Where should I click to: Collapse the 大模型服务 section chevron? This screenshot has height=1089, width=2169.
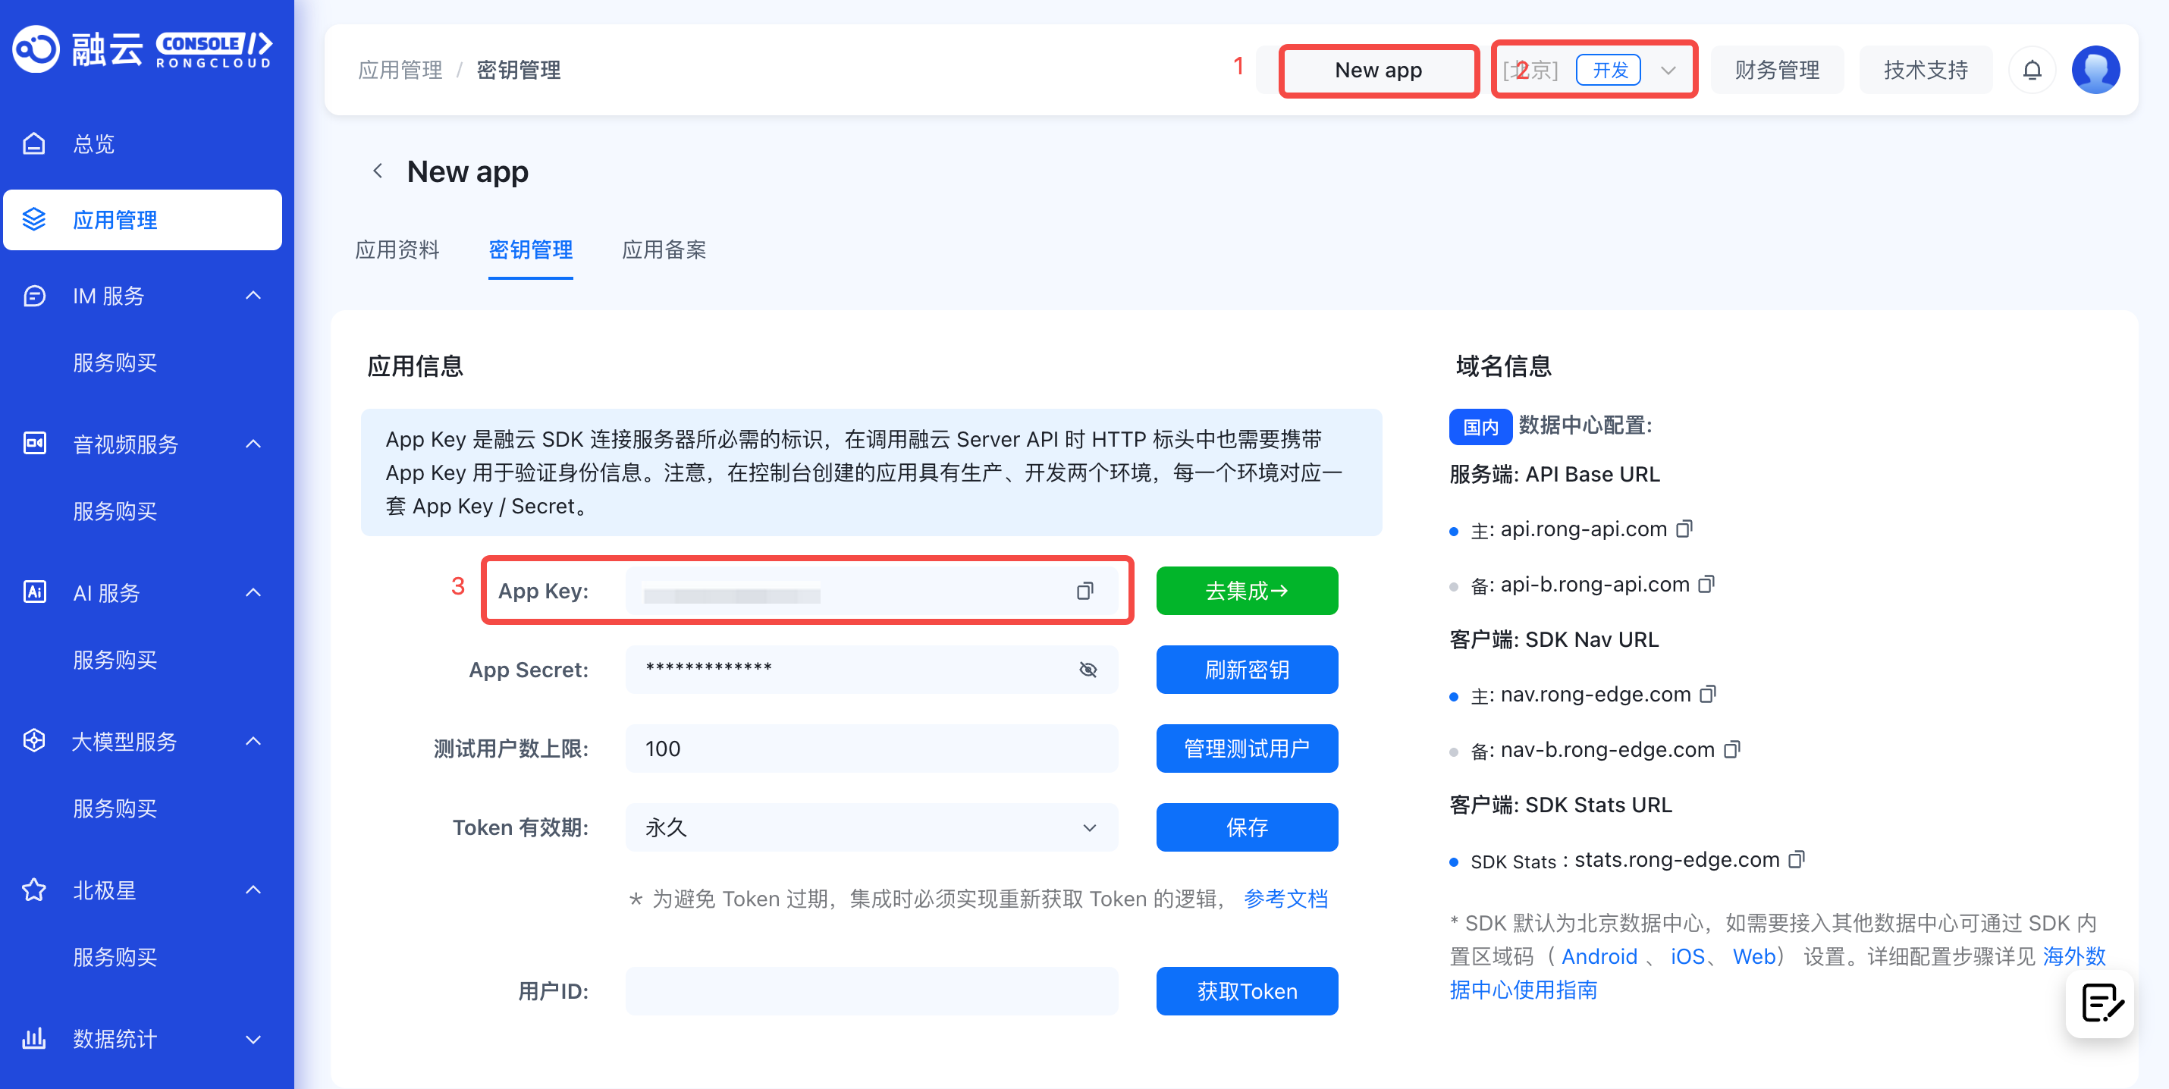253,741
